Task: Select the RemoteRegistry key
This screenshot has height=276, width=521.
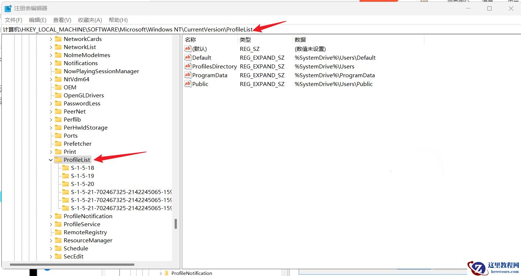Action: click(x=85, y=232)
